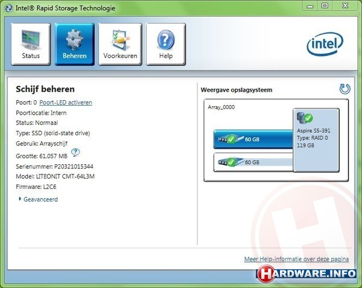Image resolution: width=362 pixels, height=288 pixels.
Task: Click Poort-LED activeren link
Action: click(66, 103)
